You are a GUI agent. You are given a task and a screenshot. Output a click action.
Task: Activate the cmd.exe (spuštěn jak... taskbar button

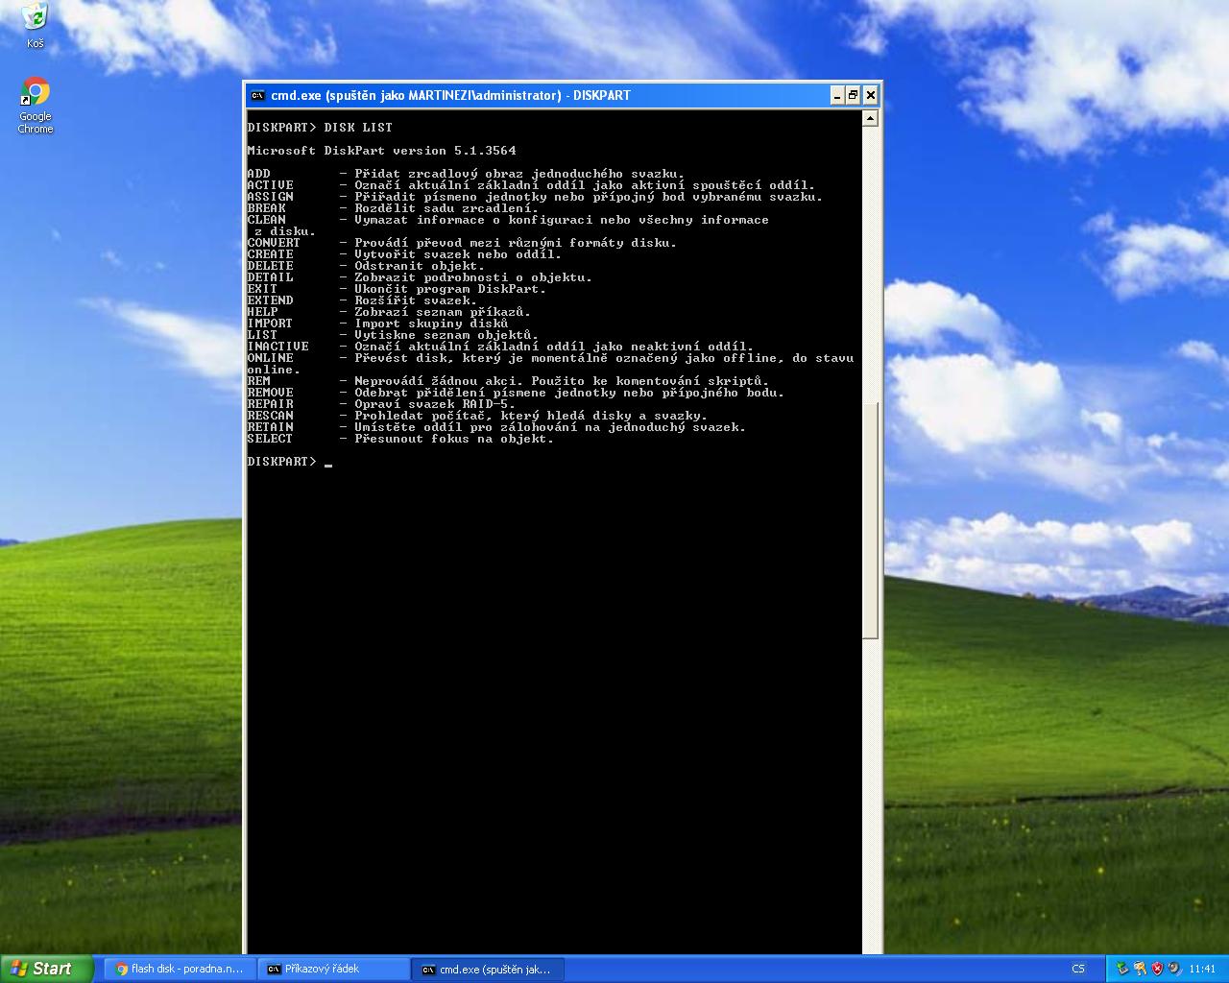tap(490, 970)
